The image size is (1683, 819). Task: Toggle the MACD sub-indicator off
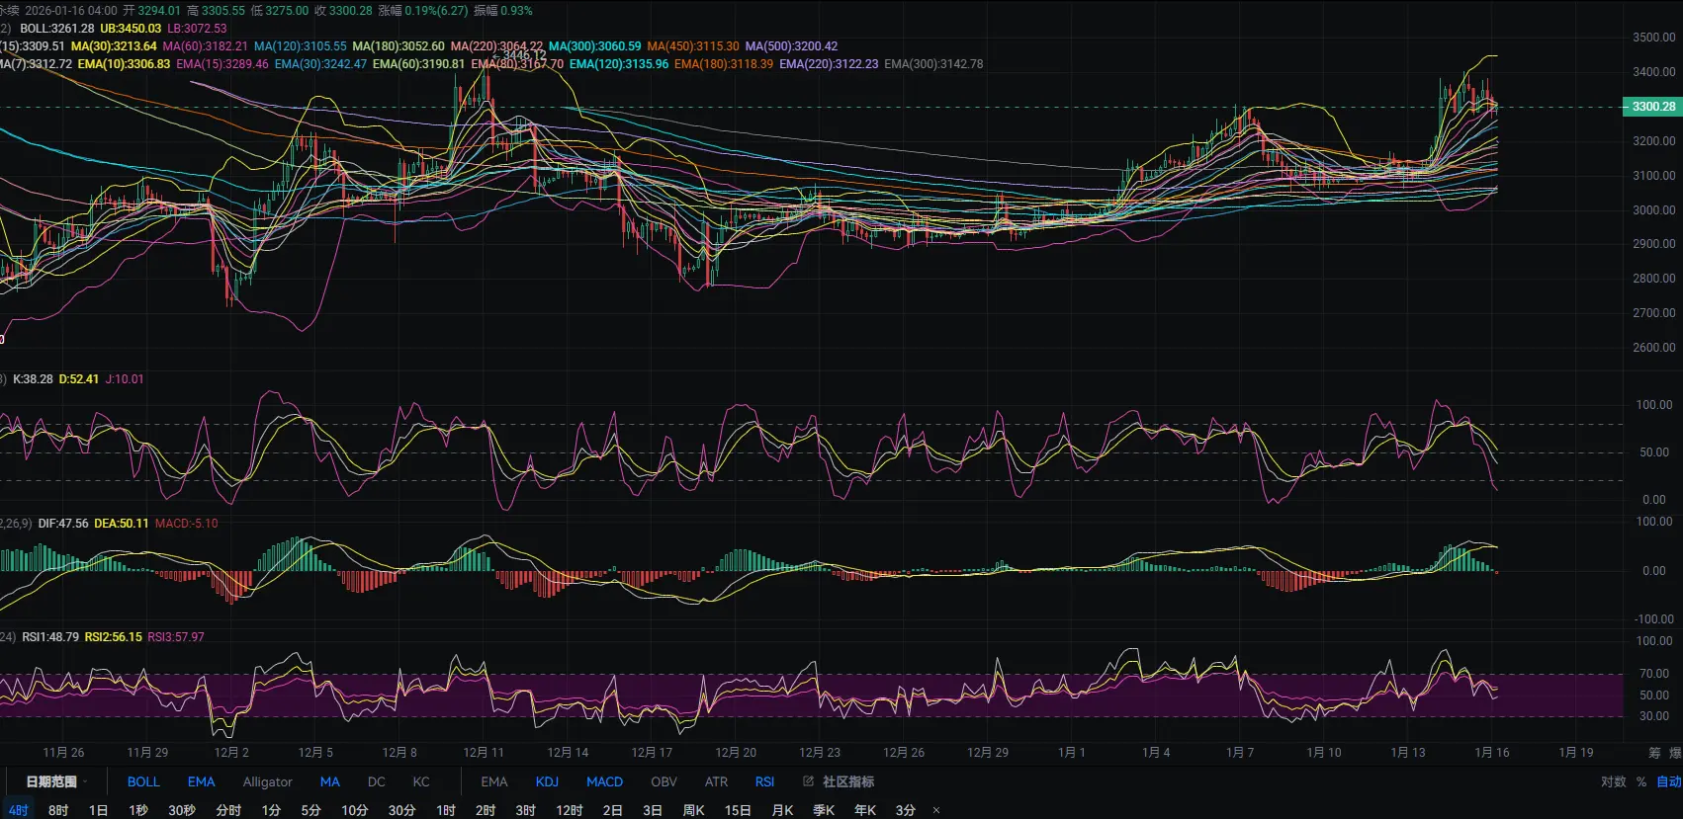point(604,781)
